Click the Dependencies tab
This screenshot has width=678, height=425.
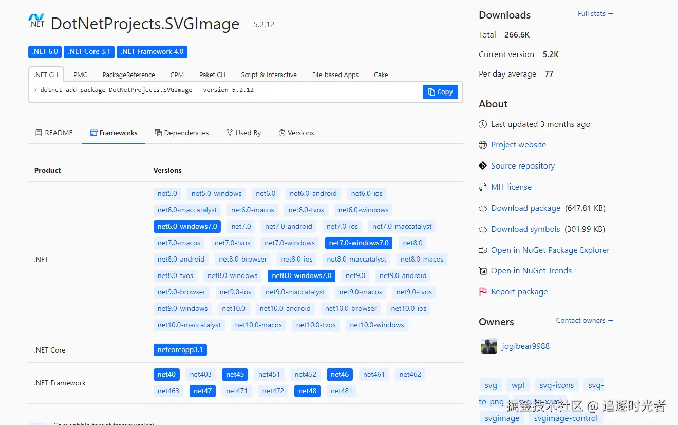pos(182,133)
